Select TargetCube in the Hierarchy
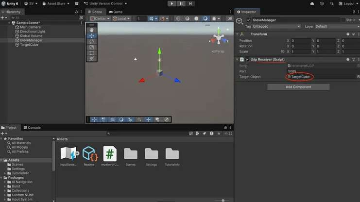This screenshot has width=360, height=202. [29, 45]
